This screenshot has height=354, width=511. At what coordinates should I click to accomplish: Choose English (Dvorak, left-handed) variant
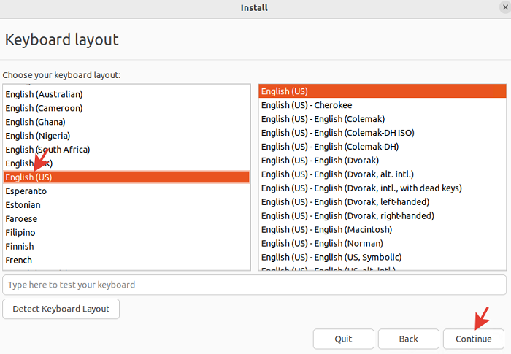pos(383,202)
